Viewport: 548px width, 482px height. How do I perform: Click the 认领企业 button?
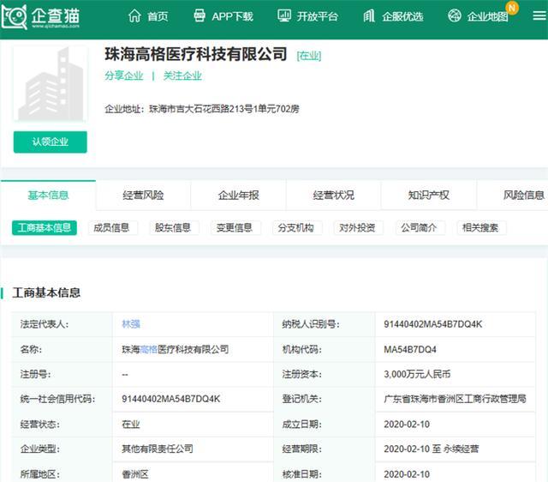click(51, 142)
